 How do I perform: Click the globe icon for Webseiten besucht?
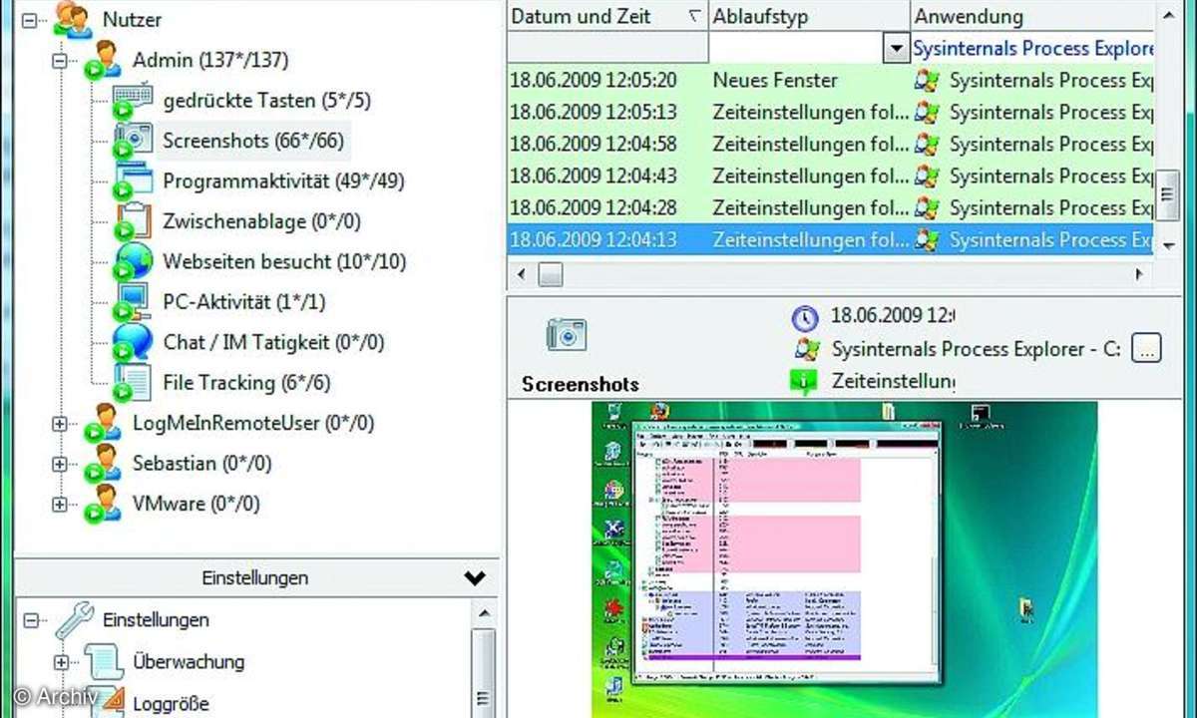pos(134,261)
